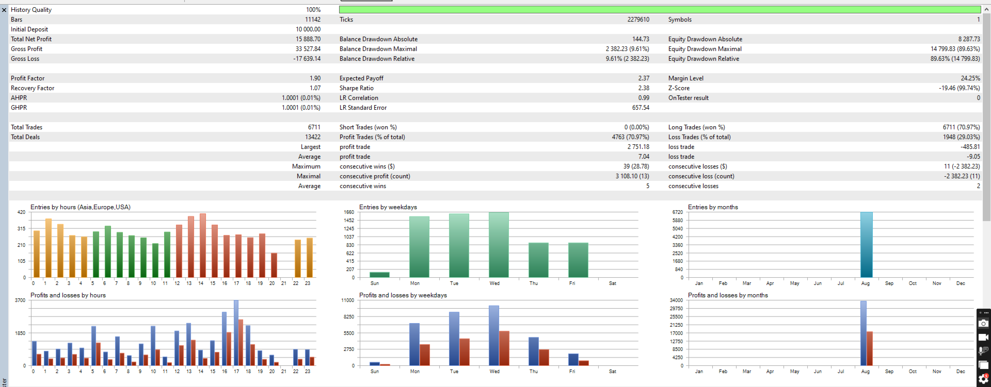Select the Equity Drawdown Maximal label
Viewport: 991px width, 387px height.
pyautogui.click(x=705, y=49)
